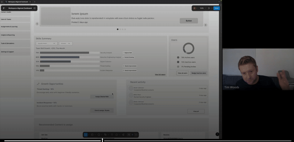Click the Figma home icon
Viewport: 294px width, 142px height.
(2, 2)
